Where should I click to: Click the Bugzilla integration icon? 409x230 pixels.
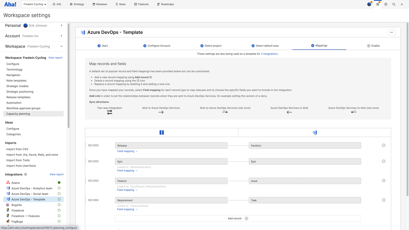click(8, 205)
